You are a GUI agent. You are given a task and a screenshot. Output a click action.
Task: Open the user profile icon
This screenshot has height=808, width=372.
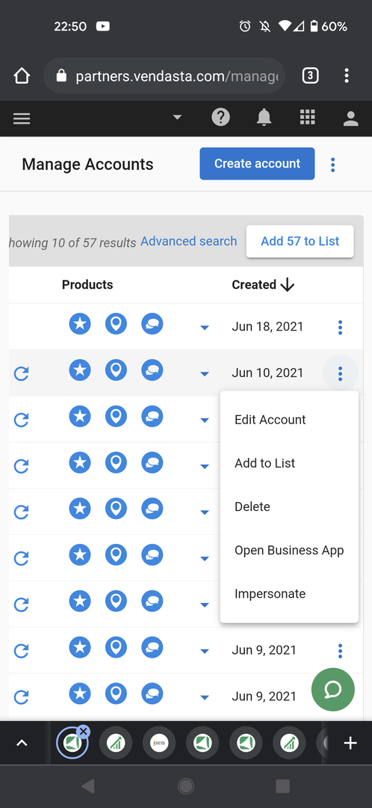351,118
